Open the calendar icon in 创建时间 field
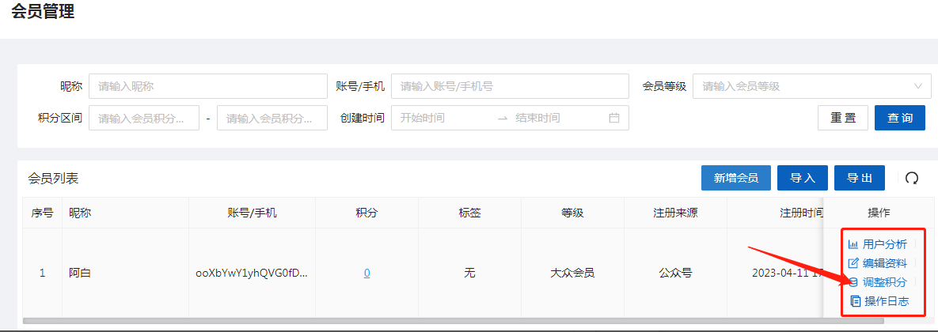Screen dimensions: 938x332 [613, 118]
